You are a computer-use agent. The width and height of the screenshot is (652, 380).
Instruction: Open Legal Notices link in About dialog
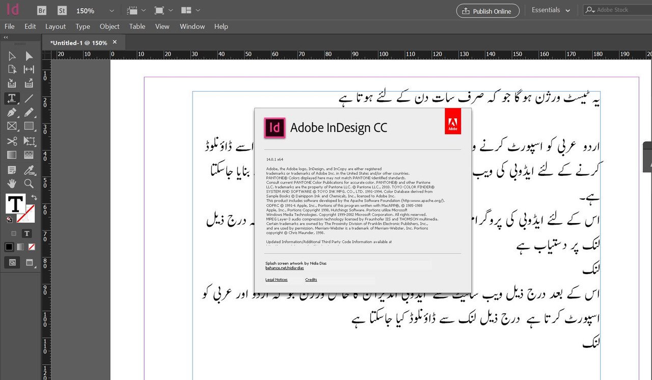point(276,280)
